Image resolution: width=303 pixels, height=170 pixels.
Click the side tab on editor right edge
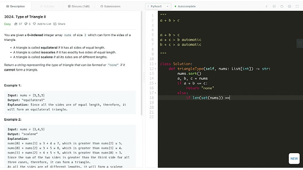(x=300, y=43)
